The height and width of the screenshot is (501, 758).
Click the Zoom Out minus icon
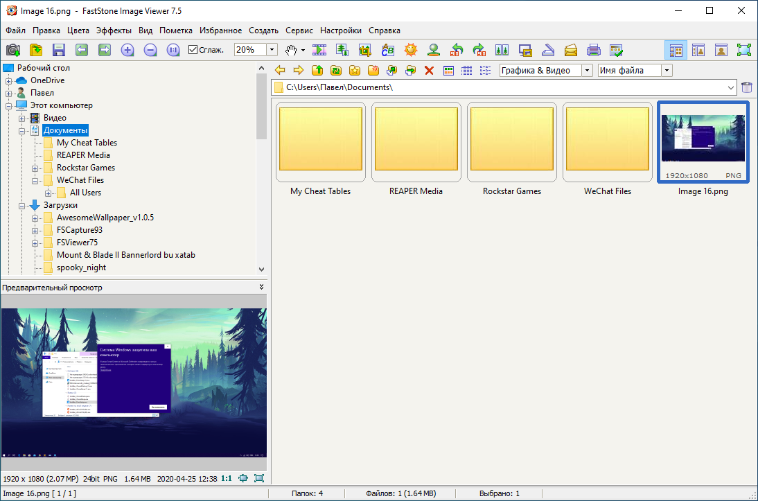[150, 50]
